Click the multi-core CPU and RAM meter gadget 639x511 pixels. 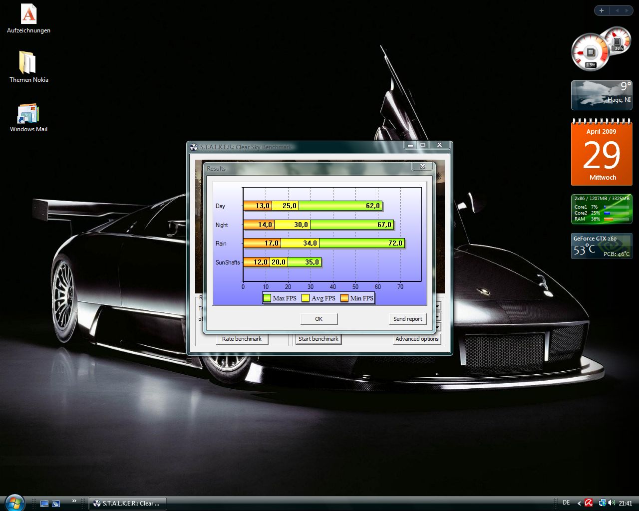[x=602, y=209]
